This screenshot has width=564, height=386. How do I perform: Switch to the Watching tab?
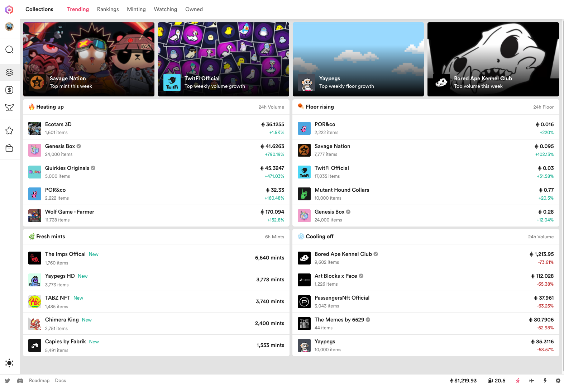[x=165, y=9]
